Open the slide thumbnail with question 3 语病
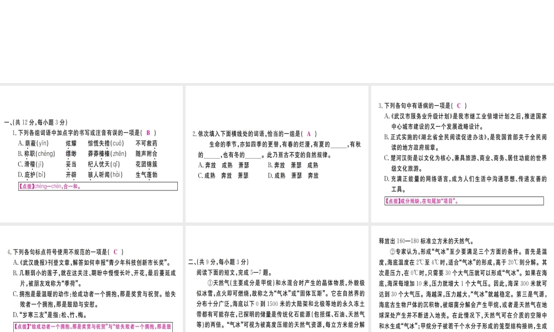The width and height of the screenshot is (554, 332). click(x=463, y=154)
